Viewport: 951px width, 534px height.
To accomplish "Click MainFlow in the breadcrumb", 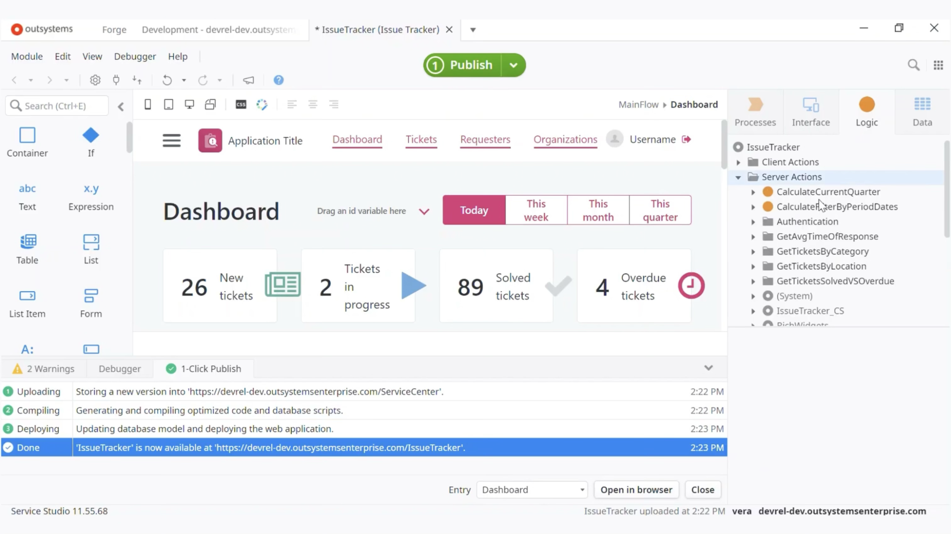I will [638, 105].
